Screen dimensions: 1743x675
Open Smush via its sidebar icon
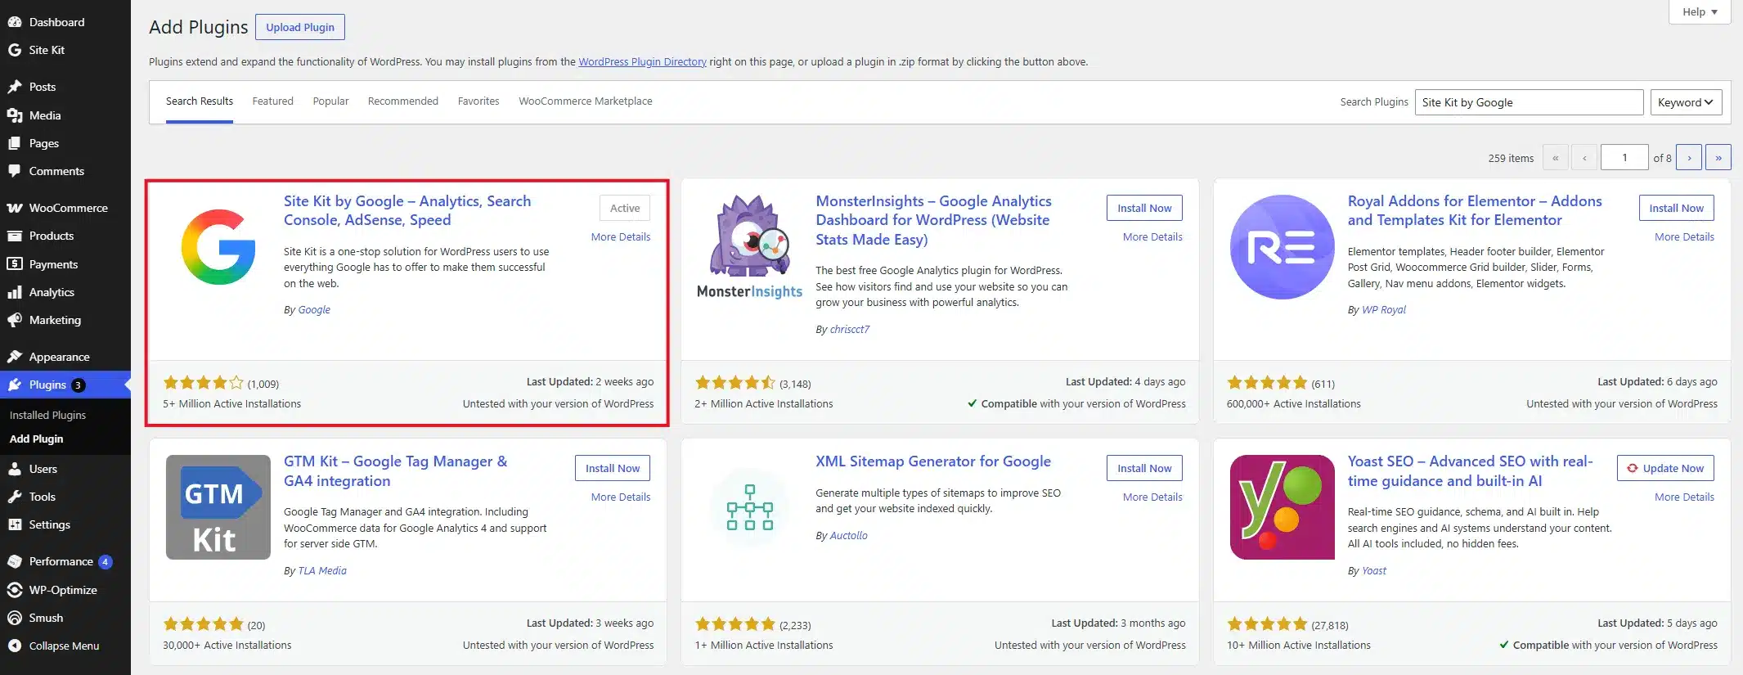pyautogui.click(x=14, y=618)
